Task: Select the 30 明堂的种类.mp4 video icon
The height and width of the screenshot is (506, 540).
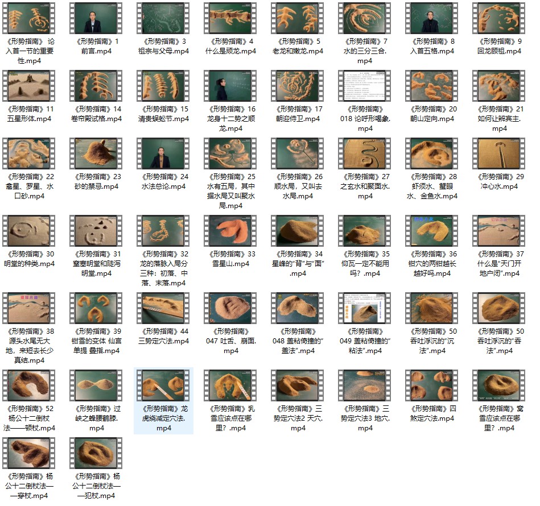Action: tap(29, 231)
